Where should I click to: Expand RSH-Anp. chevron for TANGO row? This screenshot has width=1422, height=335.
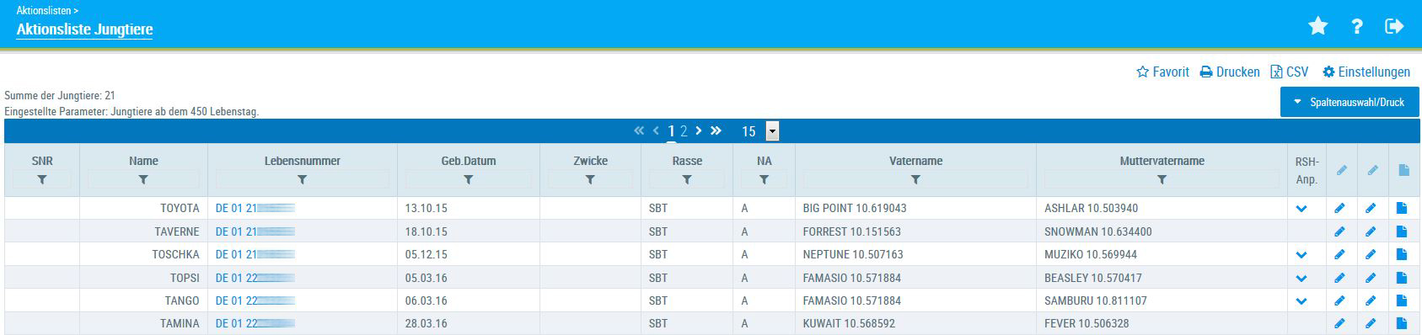tap(1301, 300)
